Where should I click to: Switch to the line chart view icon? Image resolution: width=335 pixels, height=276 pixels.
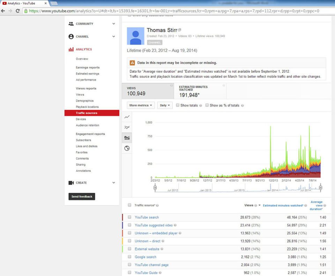coord(127,117)
